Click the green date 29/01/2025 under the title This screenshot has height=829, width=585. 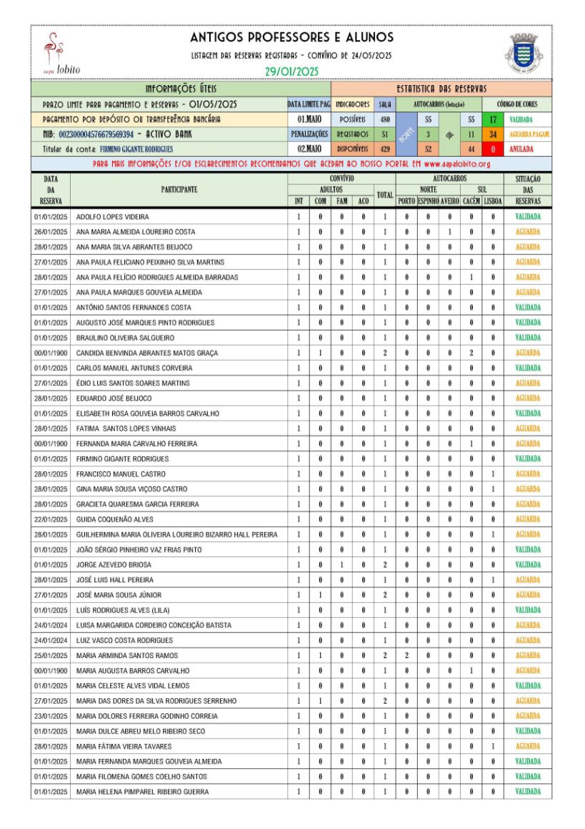tap(291, 72)
